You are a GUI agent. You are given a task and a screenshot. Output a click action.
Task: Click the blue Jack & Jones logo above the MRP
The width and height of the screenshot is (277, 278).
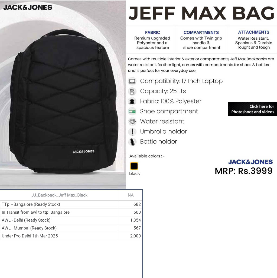point(250,162)
